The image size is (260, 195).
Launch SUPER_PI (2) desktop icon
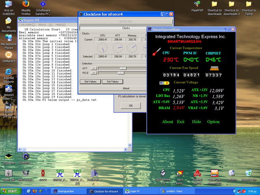click(77, 177)
